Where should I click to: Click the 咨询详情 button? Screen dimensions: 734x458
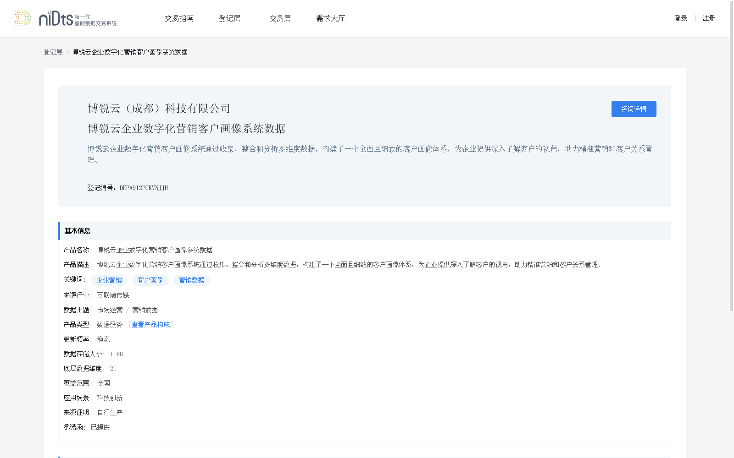634,109
